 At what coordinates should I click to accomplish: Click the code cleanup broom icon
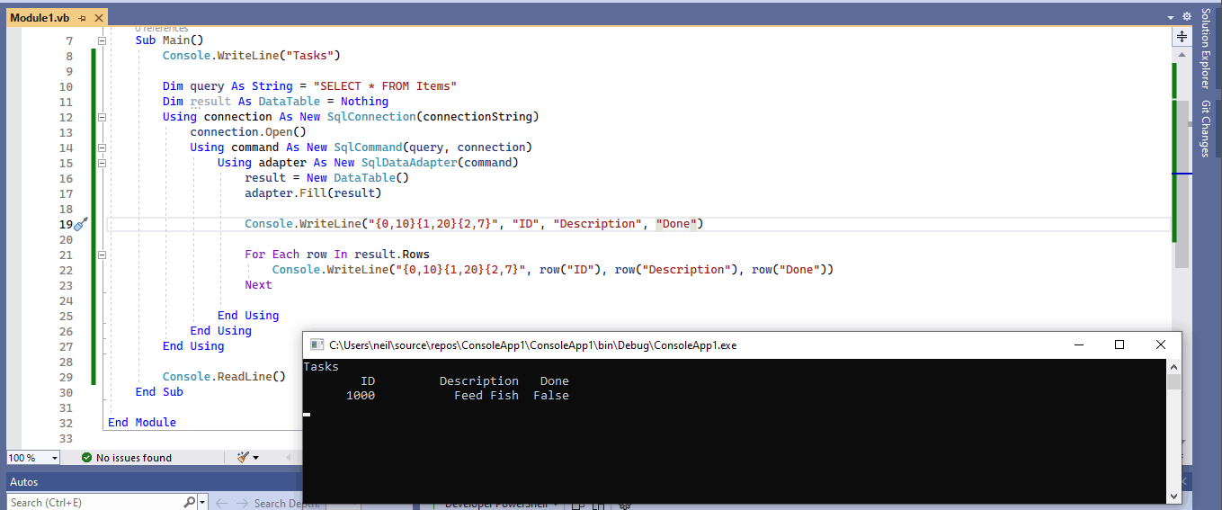pos(243,458)
